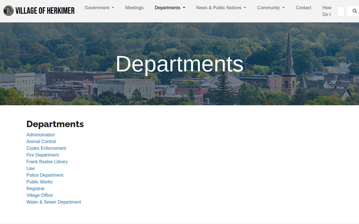The height and width of the screenshot is (224, 359).
Task: Click the search magnifier icon
Action: 354,11
